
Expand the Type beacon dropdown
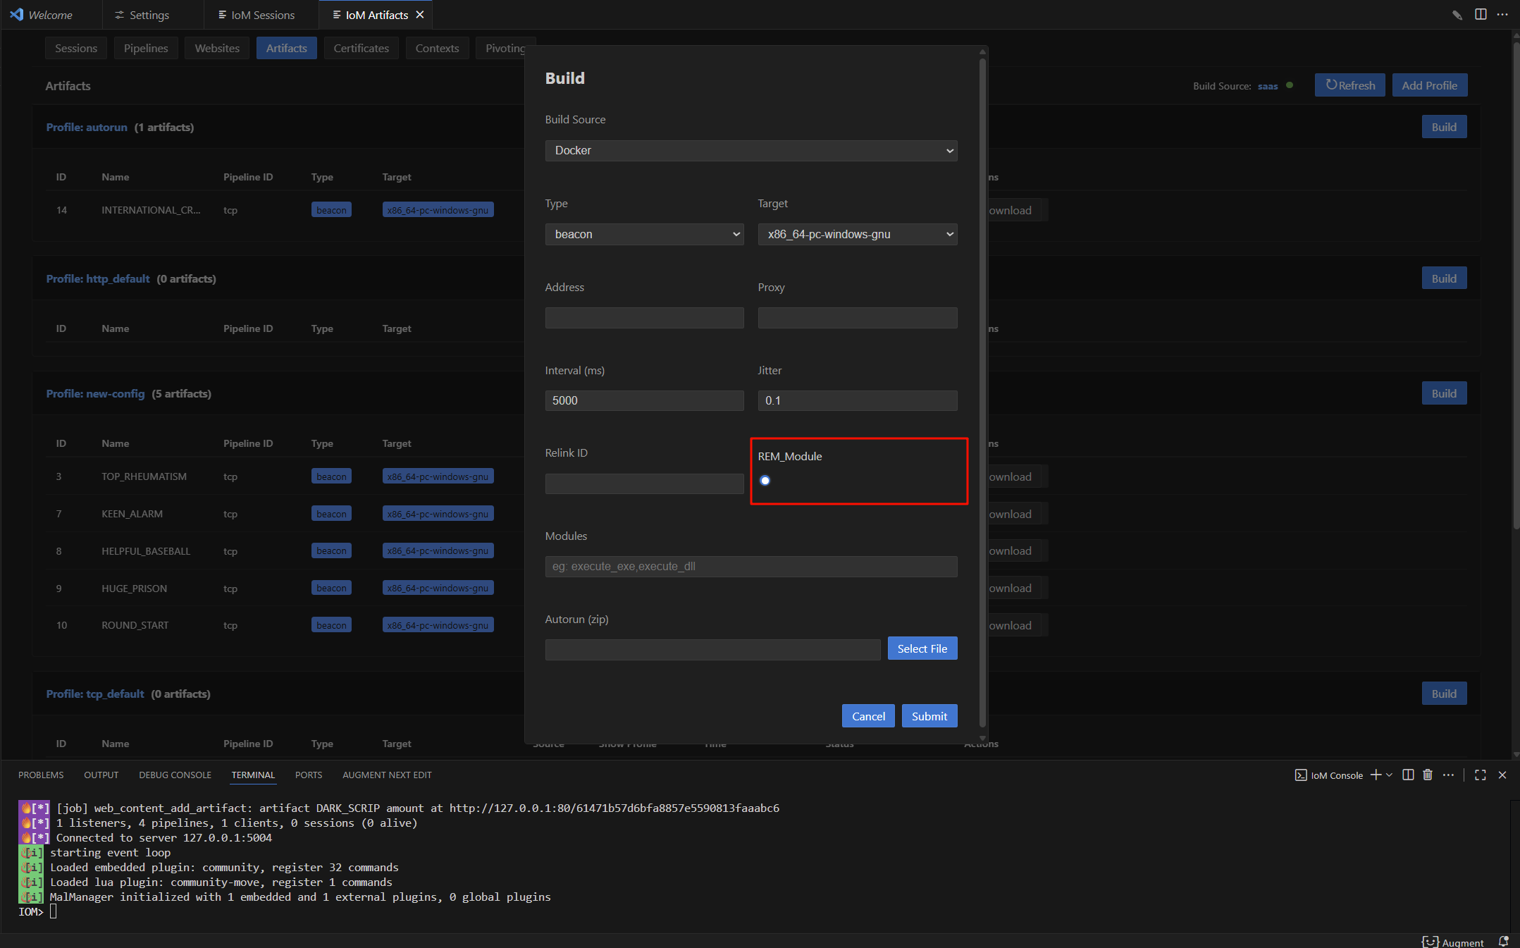coord(644,235)
